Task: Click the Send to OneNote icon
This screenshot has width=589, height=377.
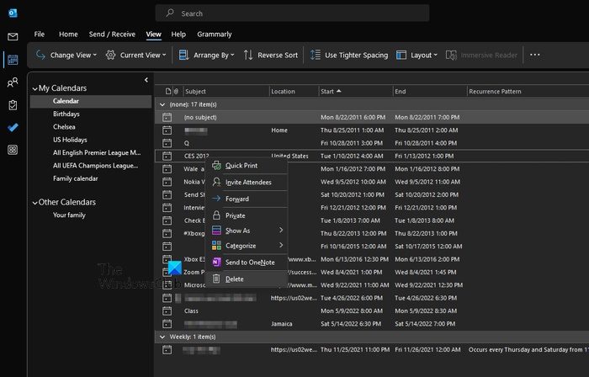Action: [x=217, y=263]
